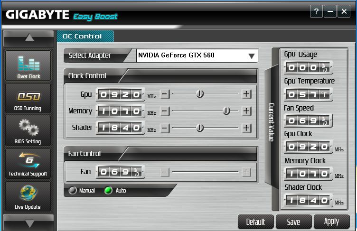This screenshot has height=231, width=357.
Task: Select Auto fan control mode
Action: (108, 190)
